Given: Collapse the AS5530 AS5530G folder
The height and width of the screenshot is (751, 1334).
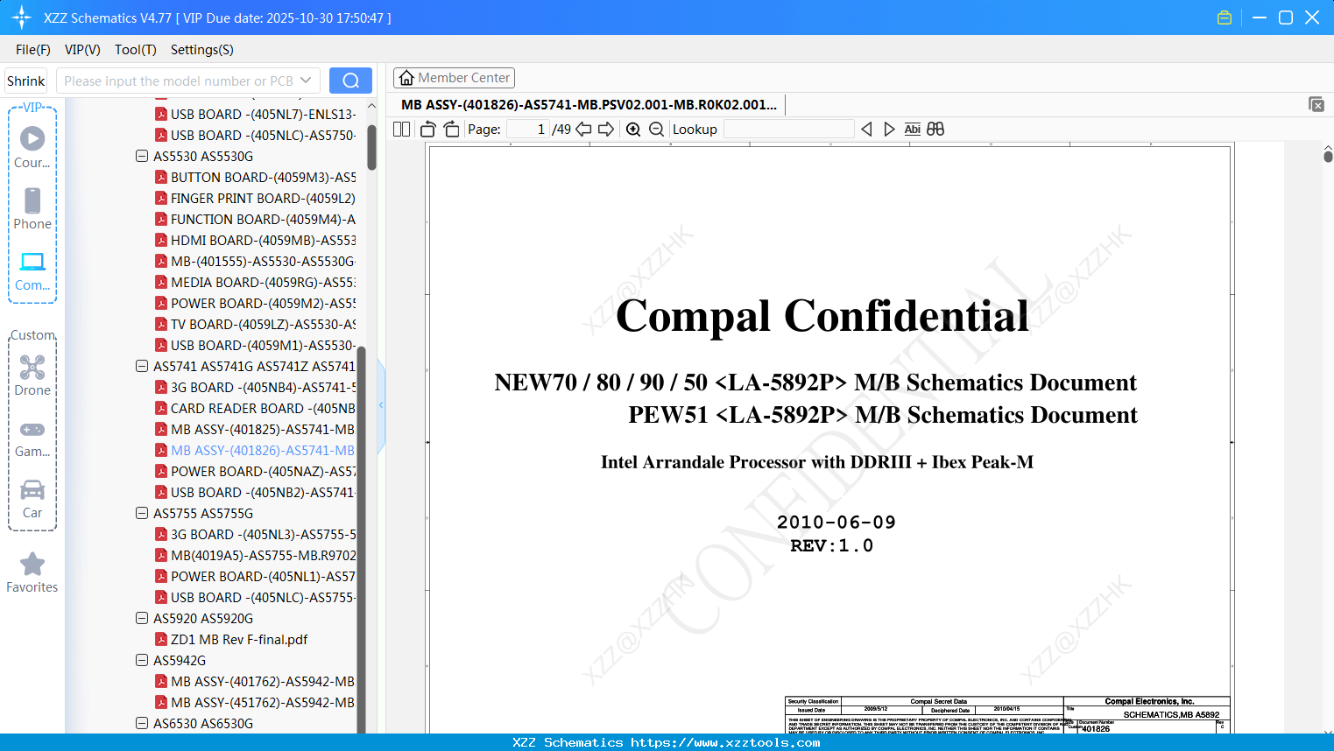Looking at the screenshot, I should pyautogui.click(x=142, y=157).
